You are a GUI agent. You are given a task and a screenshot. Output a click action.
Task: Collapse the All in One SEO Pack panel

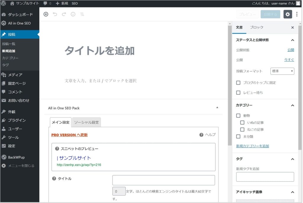(x=217, y=108)
